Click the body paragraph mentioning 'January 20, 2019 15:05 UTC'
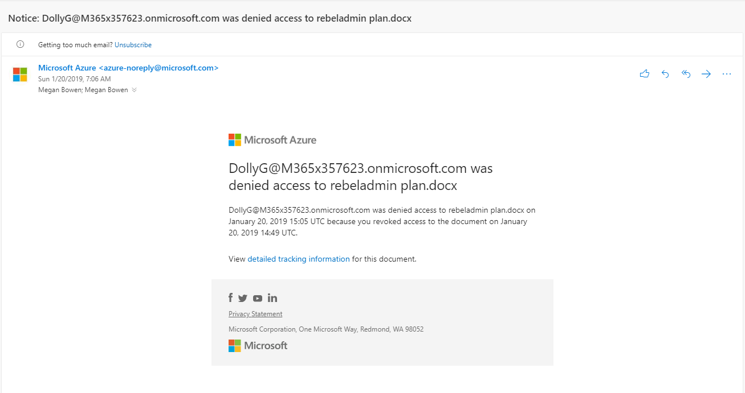The height and width of the screenshot is (393, 745). (x=382, y=221)
